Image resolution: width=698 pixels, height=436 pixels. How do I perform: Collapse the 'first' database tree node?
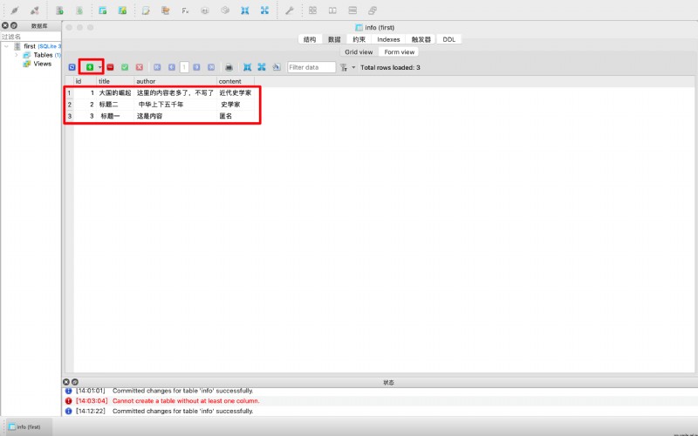click(x=6, y=46)
